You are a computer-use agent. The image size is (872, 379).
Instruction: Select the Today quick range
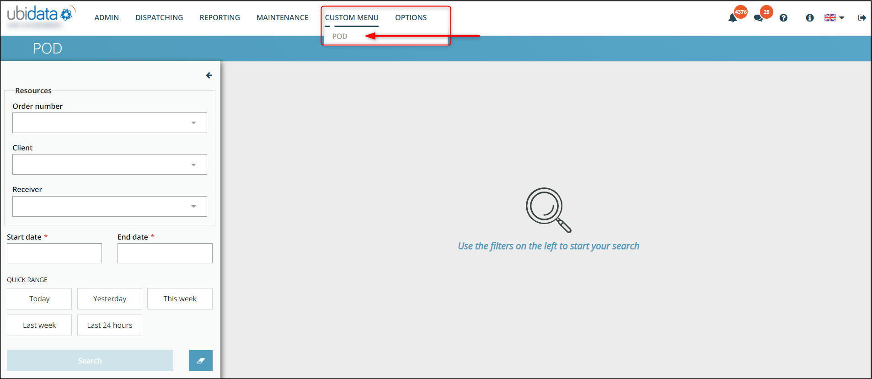point(39,299)
